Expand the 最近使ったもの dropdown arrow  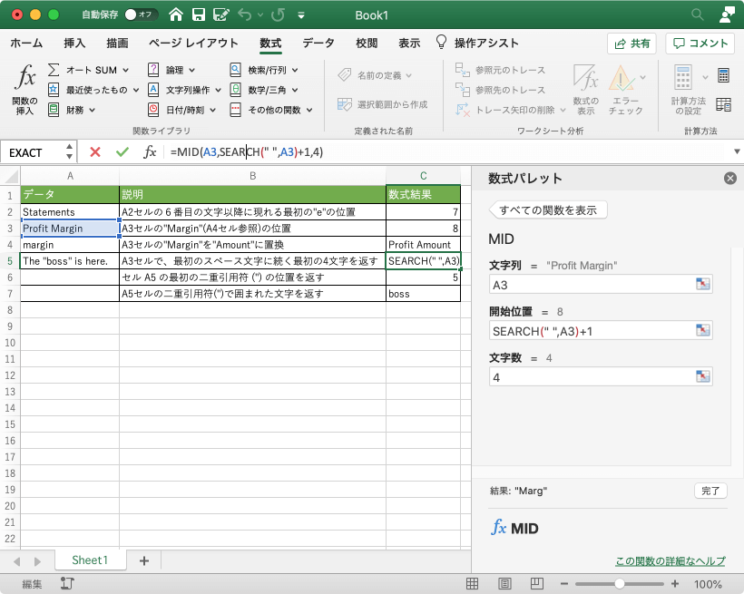[x=136, y=90]
